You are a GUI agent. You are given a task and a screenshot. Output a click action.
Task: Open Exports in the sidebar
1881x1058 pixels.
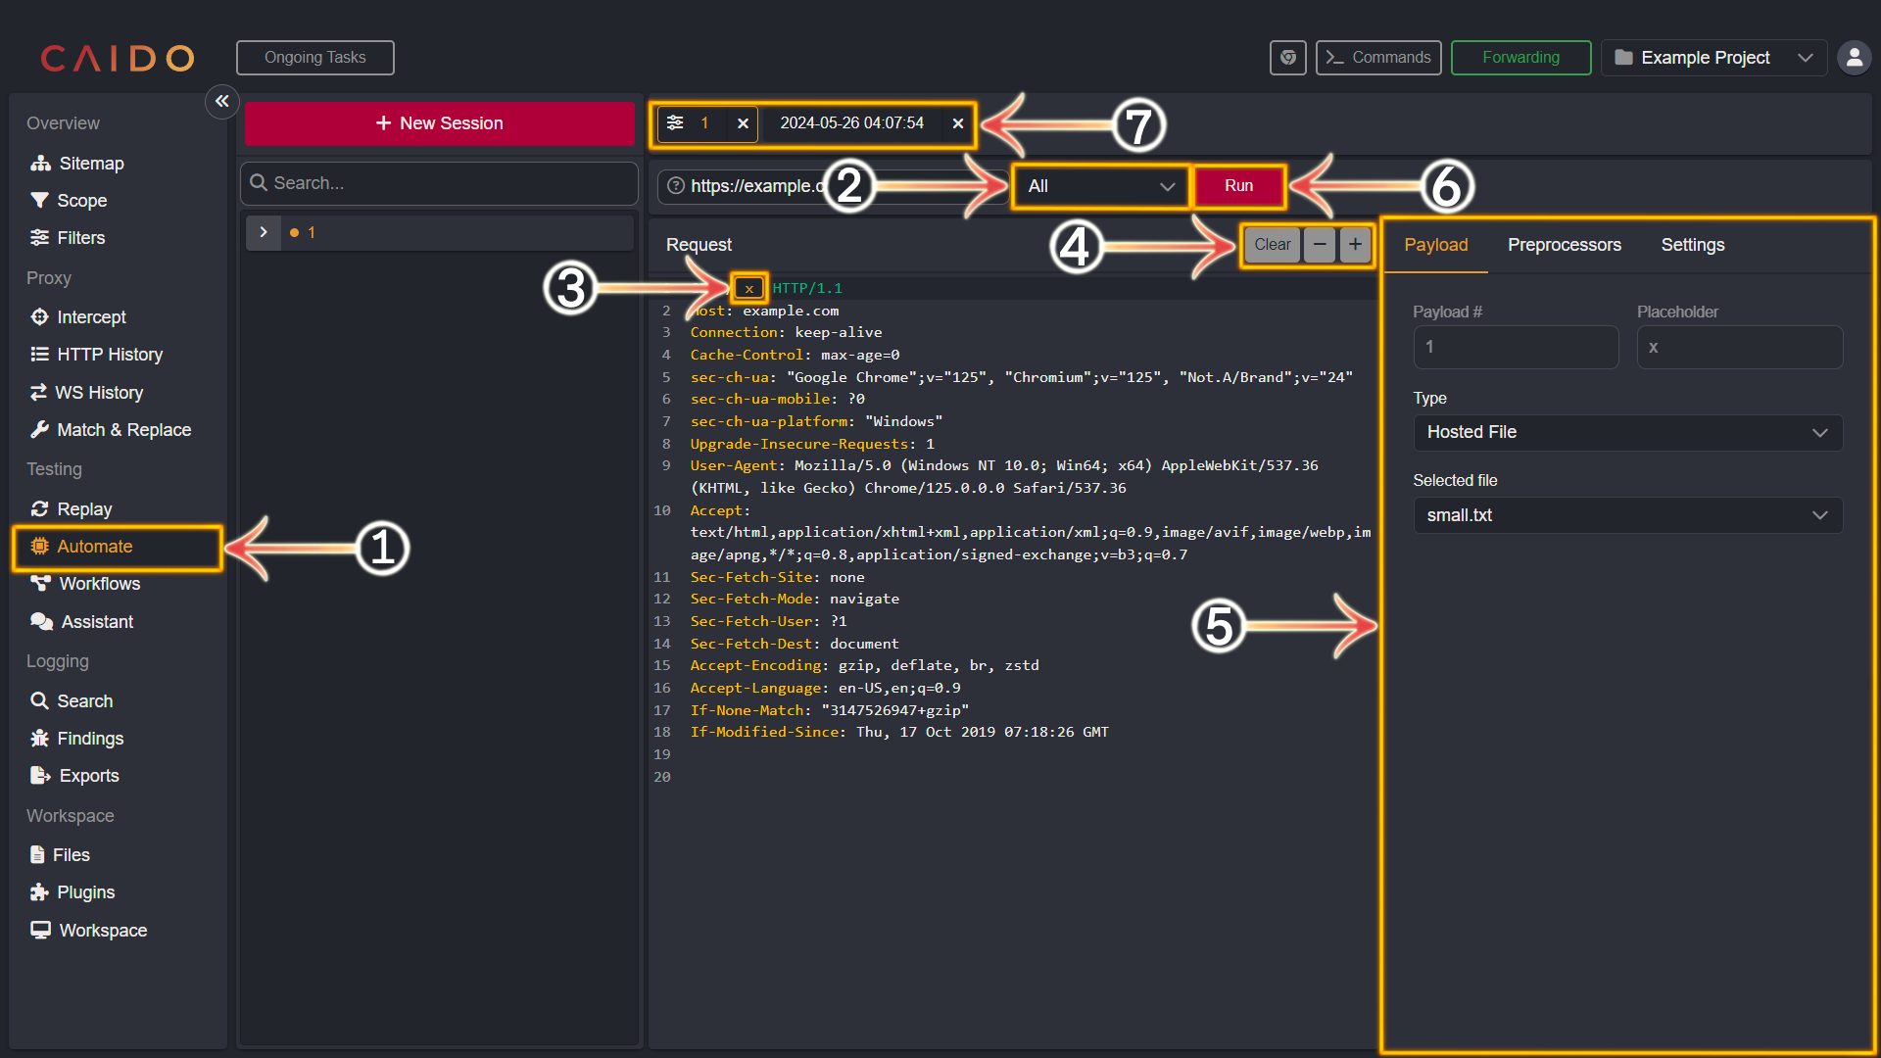point(75,776)
